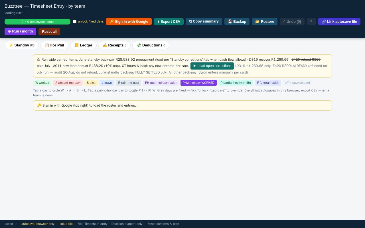Link an autosave file
Screen dimensions: 365x228
click(339, 22)
